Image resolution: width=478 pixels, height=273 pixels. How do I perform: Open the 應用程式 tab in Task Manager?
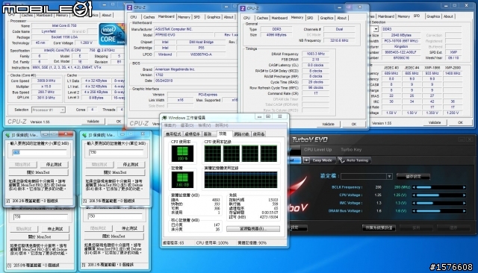tap(173, 134)
